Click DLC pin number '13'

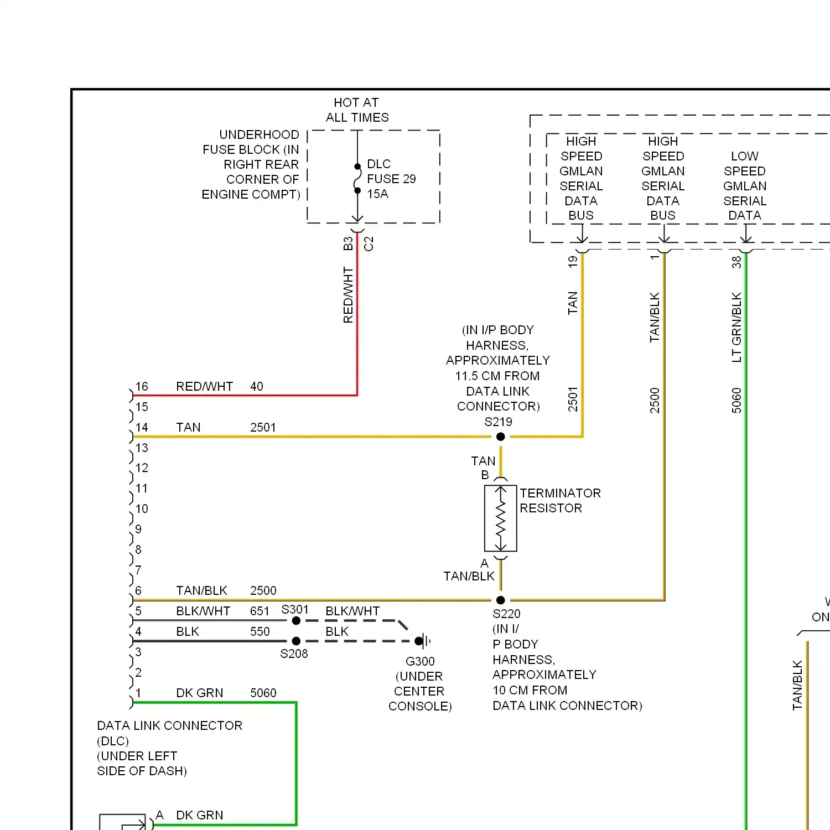tap(142, 448)
